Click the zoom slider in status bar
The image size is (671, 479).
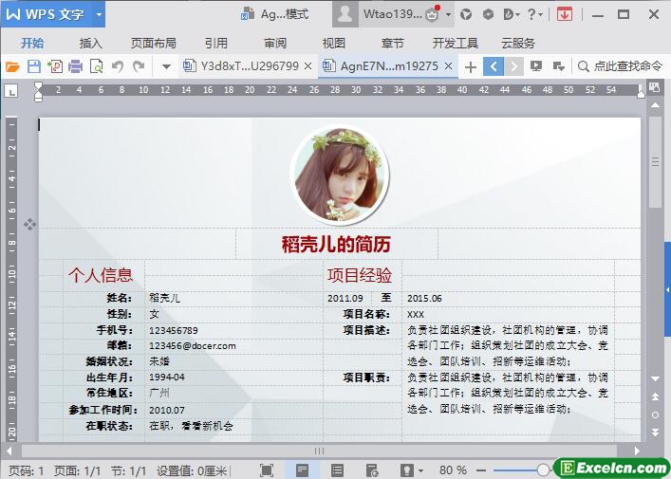point(543,470)
